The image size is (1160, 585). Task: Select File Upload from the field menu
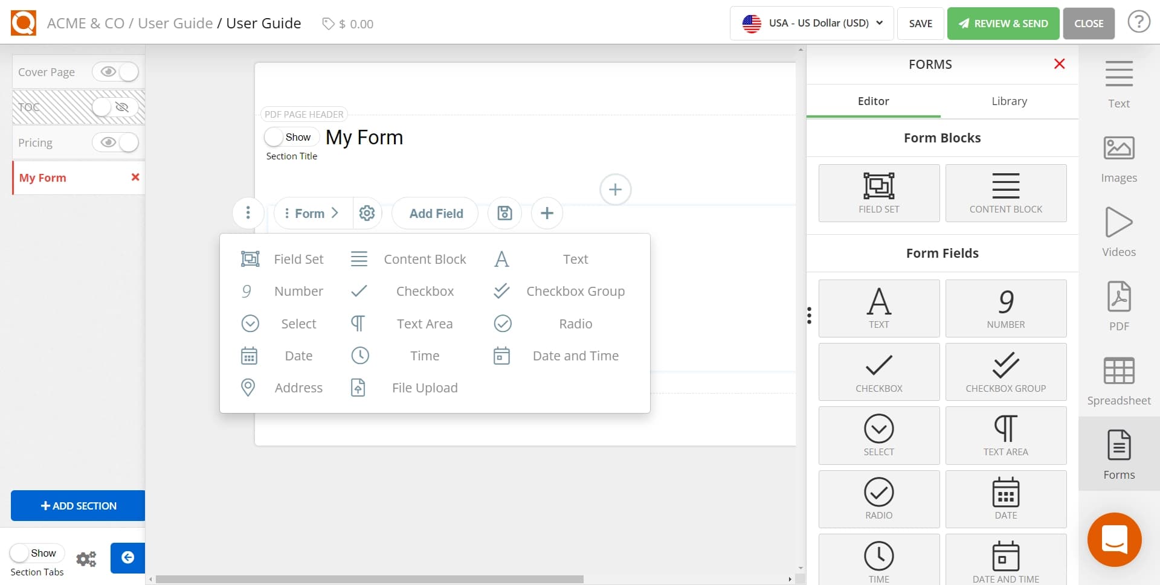pos(425,387)
